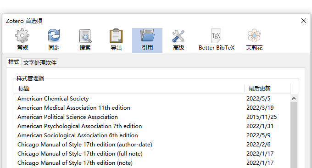Open the 导出 export clipboard icon
The height and width of the screenshot is (168, 312).
pos(116,36)
